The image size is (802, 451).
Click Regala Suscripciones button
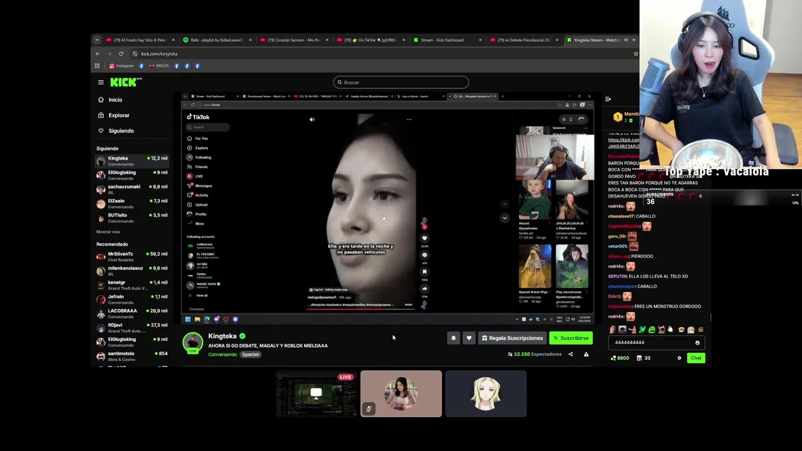[512, 338]
